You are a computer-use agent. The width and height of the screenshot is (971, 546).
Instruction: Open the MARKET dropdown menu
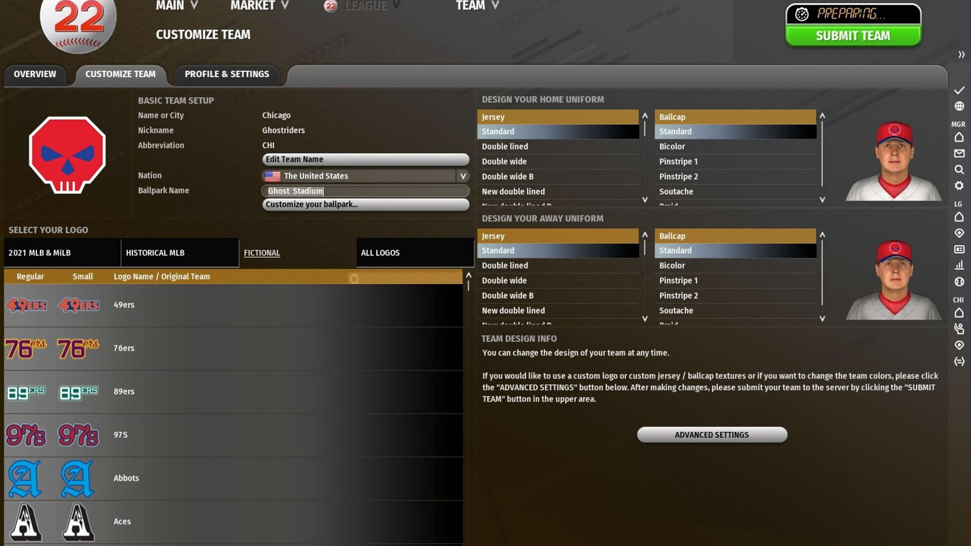259,6
